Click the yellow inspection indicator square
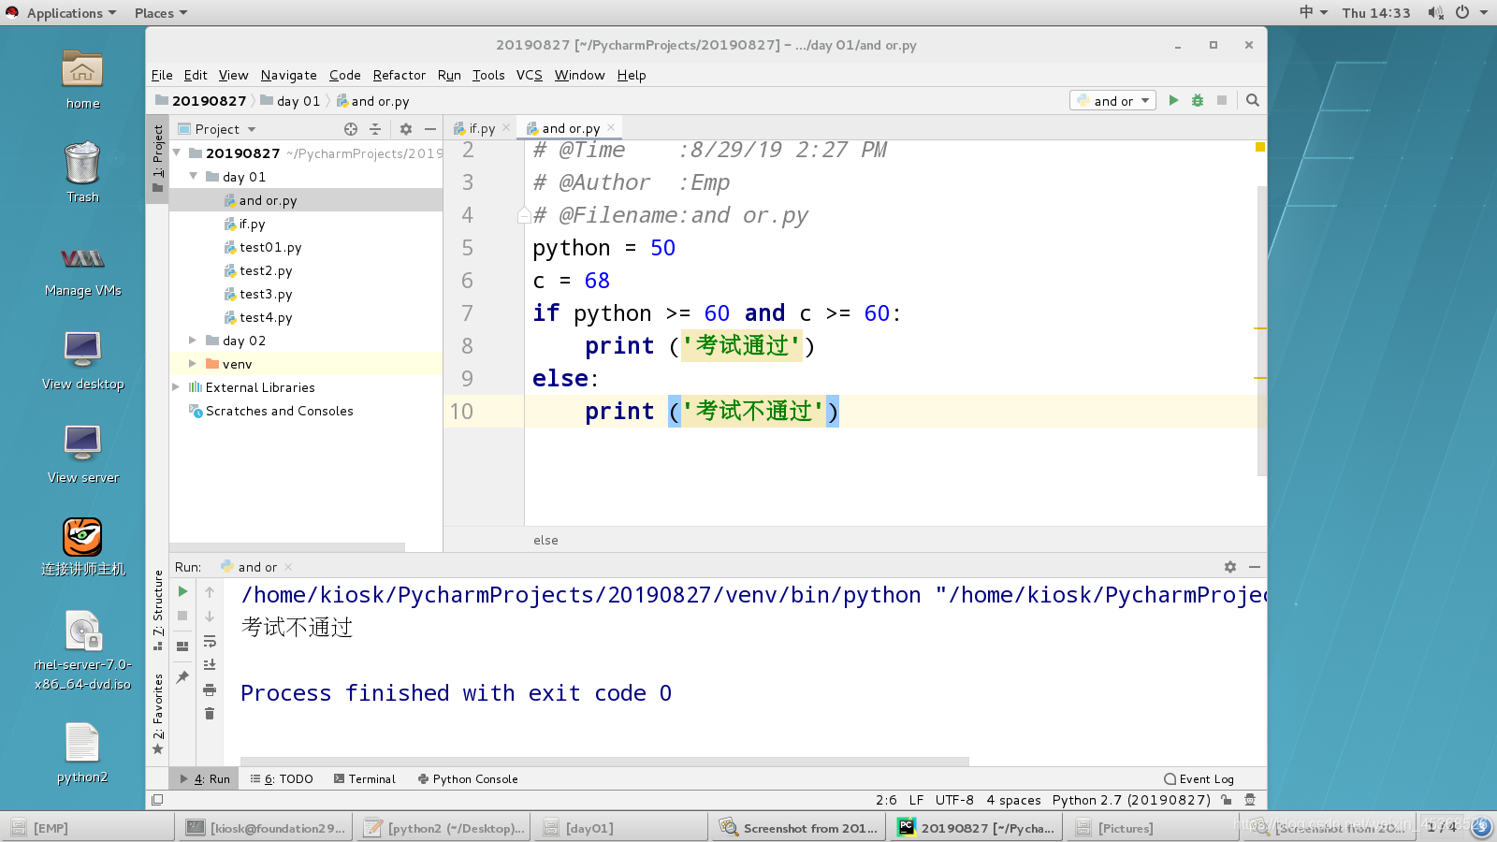1497x842 pixels. click(x=1260, y=147)
